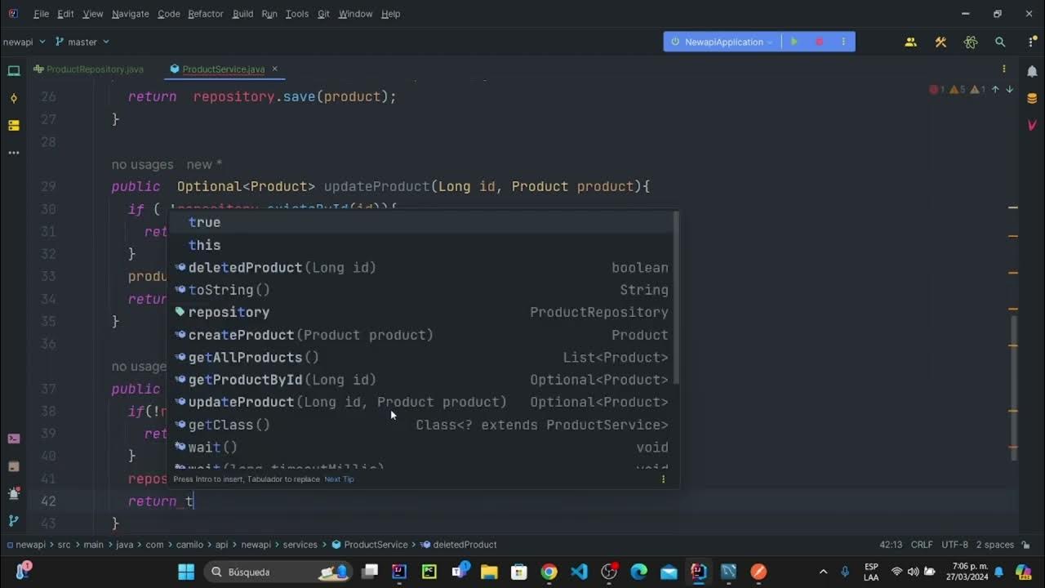Open the Navigate menu

click(x=130, y=14)
